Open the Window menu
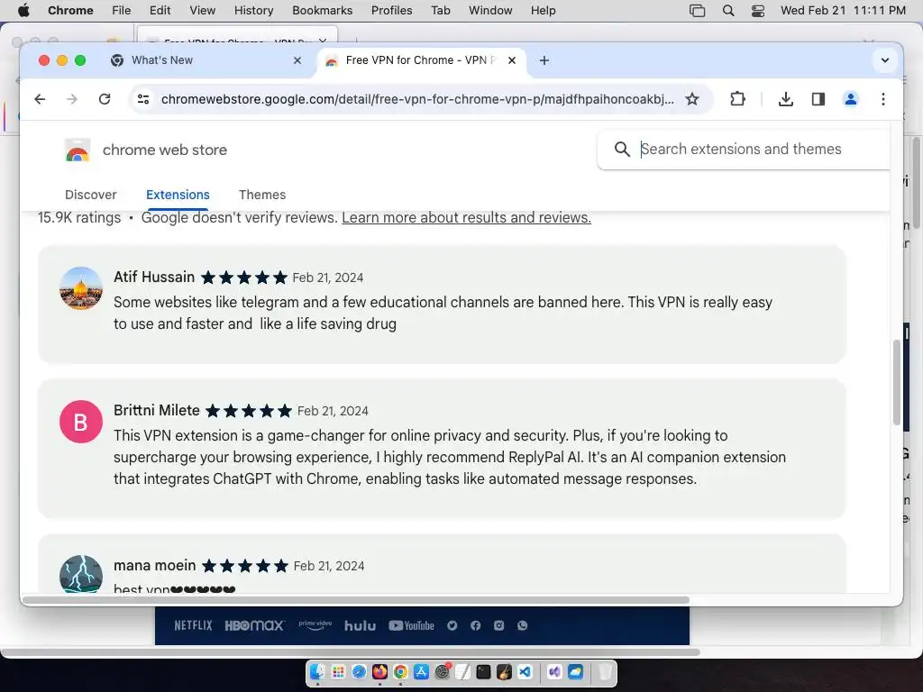The image size is (923, 692). pos(490,11)
